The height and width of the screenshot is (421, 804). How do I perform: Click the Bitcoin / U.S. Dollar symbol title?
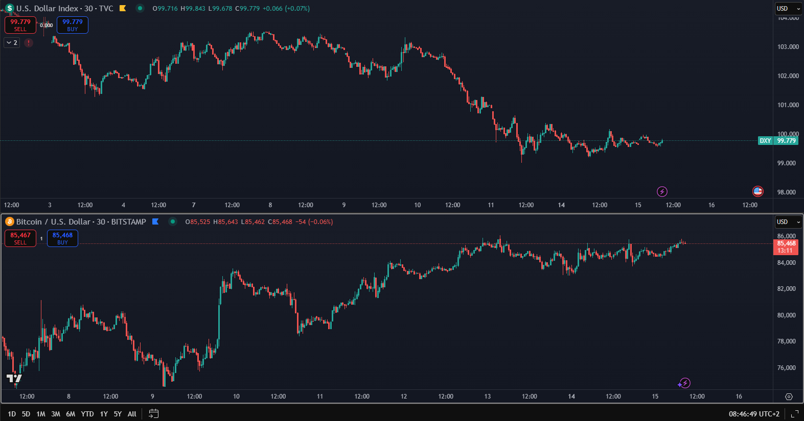click(x=81, y=221)
